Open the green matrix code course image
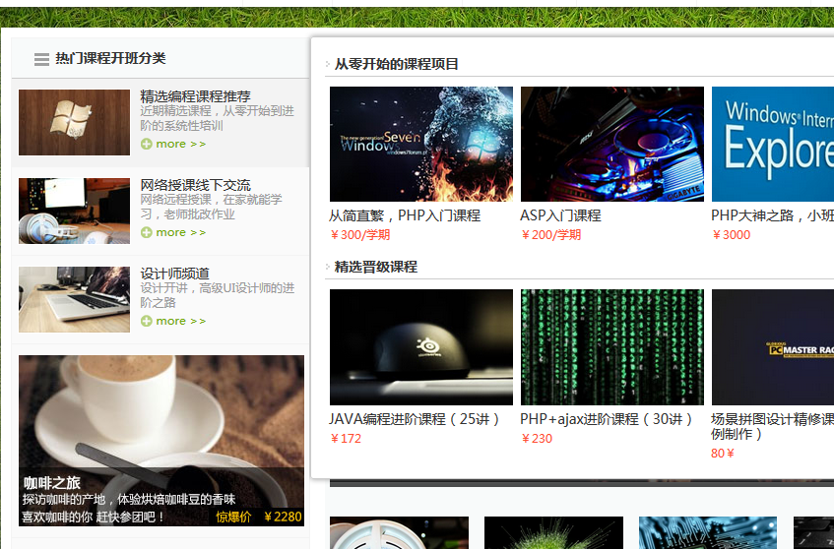The image size is (834, 549). (x=611, y=346)
